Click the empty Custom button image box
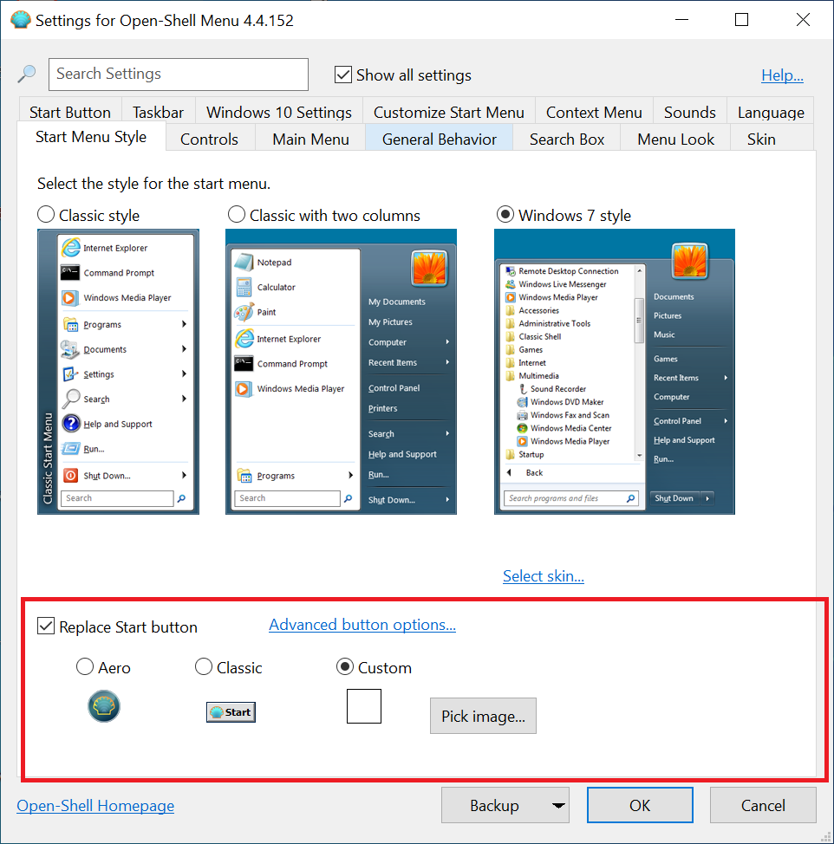 coord(364,706)
